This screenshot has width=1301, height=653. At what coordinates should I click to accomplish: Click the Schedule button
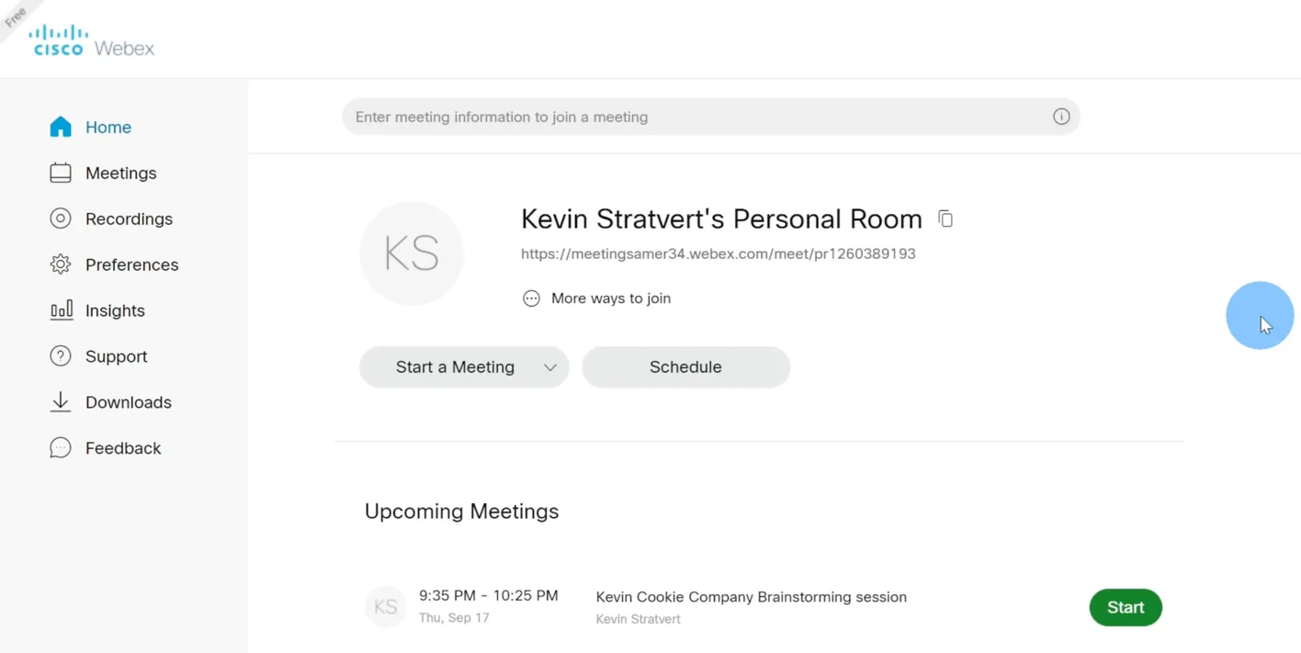coord(685,367)
